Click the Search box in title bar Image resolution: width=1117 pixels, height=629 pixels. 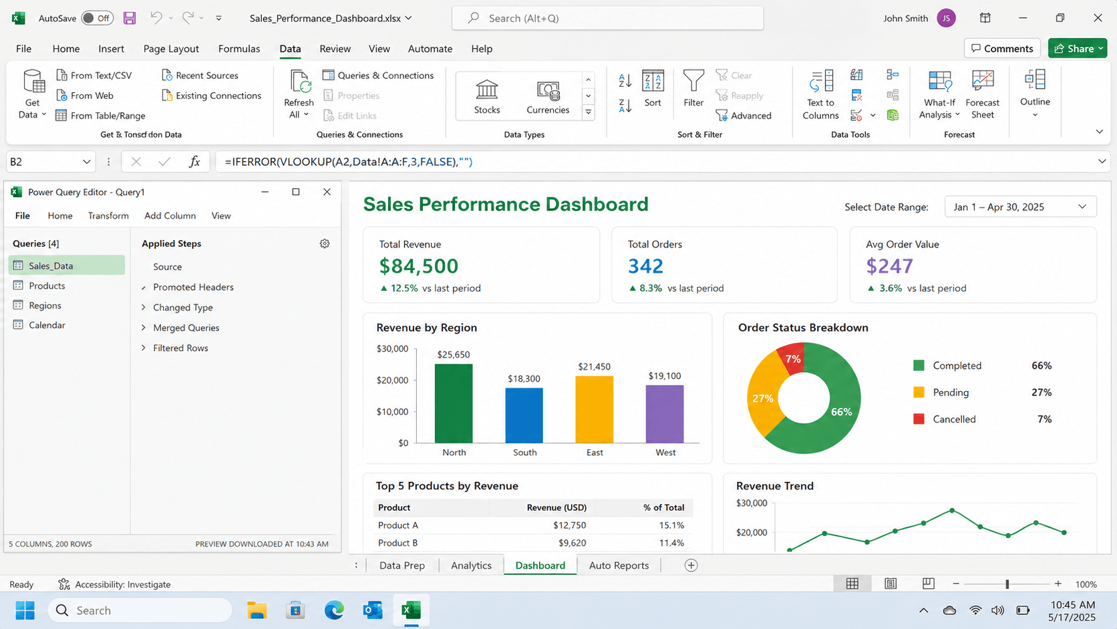(x=608, y=18)
